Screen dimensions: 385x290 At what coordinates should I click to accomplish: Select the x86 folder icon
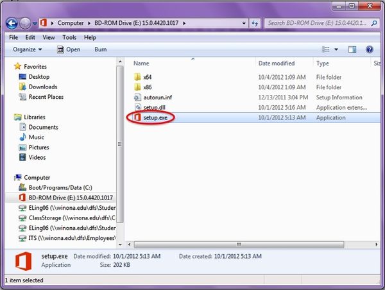[137, 87]
